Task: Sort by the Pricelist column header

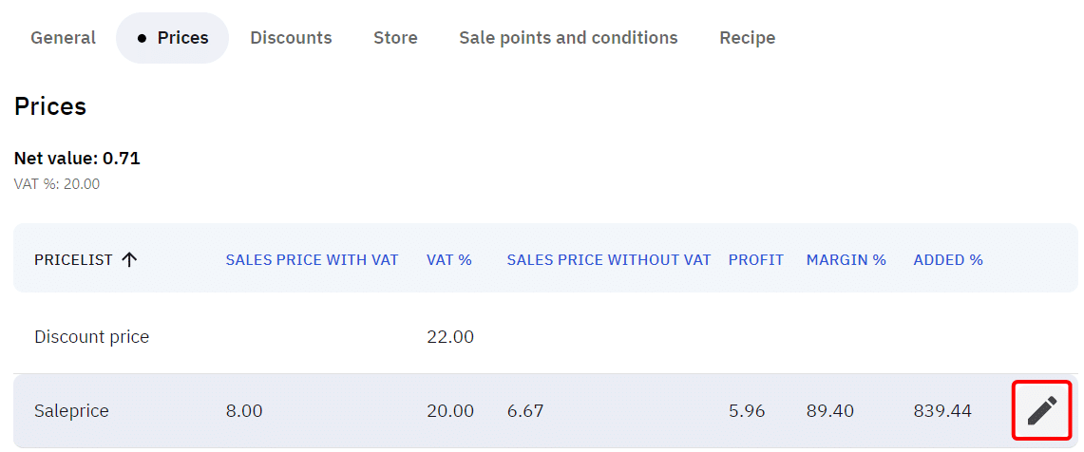Action: [73, 259]
